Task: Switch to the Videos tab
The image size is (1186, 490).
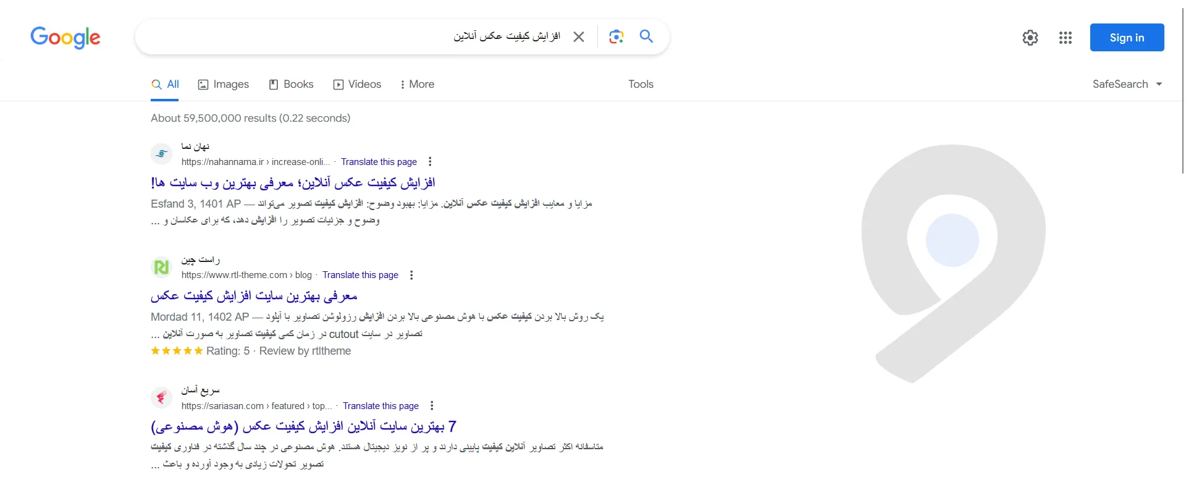Action: (357, 84)
